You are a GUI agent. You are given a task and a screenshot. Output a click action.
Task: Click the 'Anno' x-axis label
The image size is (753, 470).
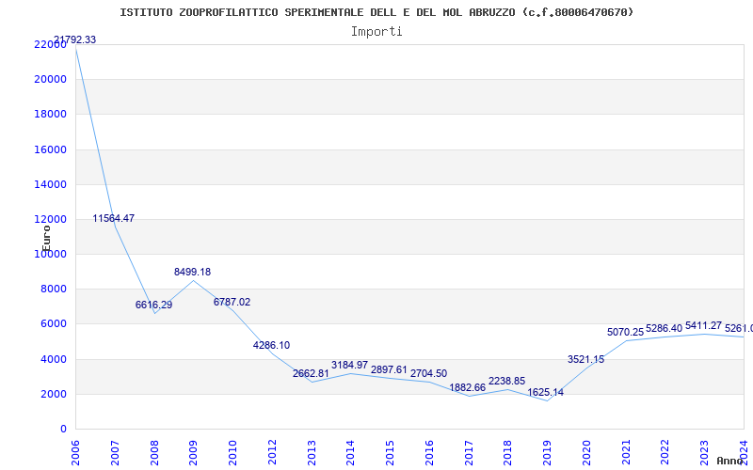(x=730, y=461)
